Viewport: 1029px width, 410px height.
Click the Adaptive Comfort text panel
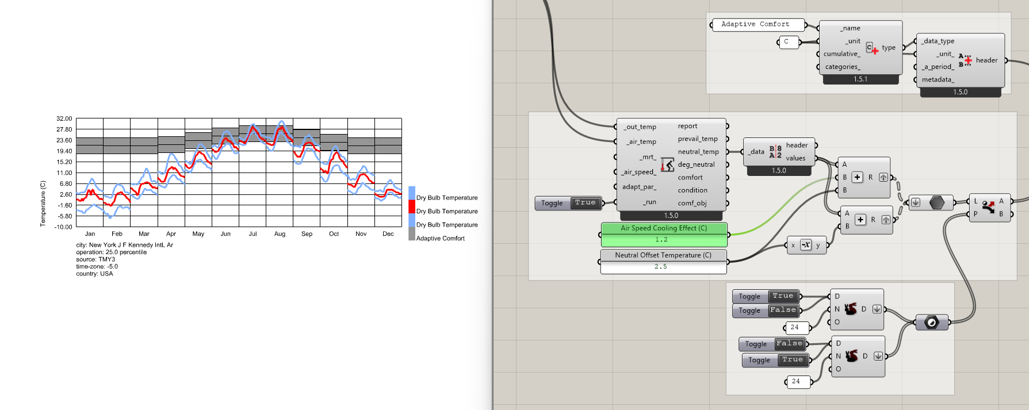(x=755, y=24)
